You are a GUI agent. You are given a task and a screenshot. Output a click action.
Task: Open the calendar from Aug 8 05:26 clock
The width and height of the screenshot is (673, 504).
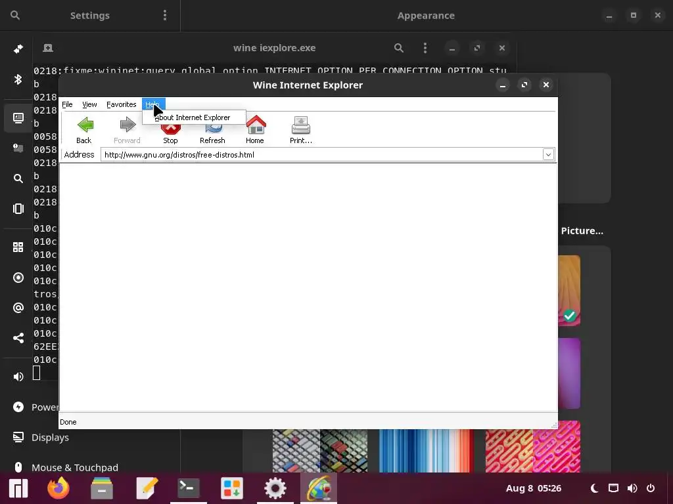[534, 488]
